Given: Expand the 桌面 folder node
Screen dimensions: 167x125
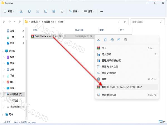Looking at the screenshot, I should coord(4,88).
